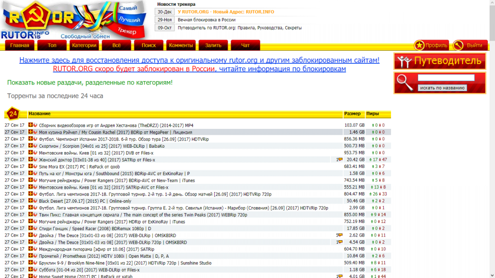The width and height of the screenshot is (495, 278).
Task: Open Футбол Чемпионат Испании 2017-2018 torrent title
Action: (124, 139)
